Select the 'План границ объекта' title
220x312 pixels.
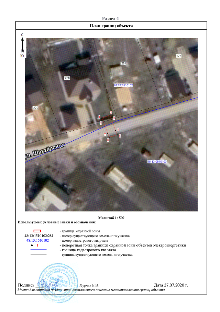[x=111, y=26]
